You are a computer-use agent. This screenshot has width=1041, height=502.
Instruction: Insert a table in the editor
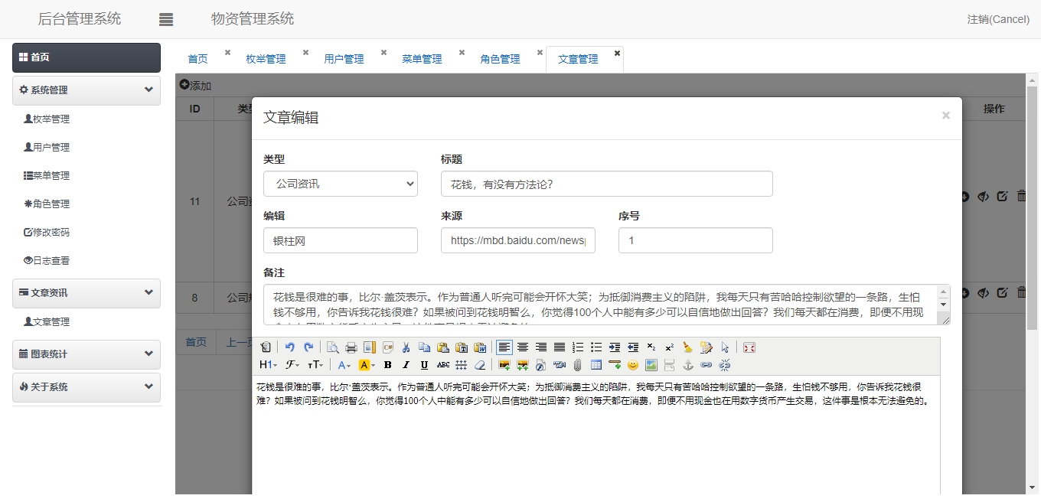[596, 365]
